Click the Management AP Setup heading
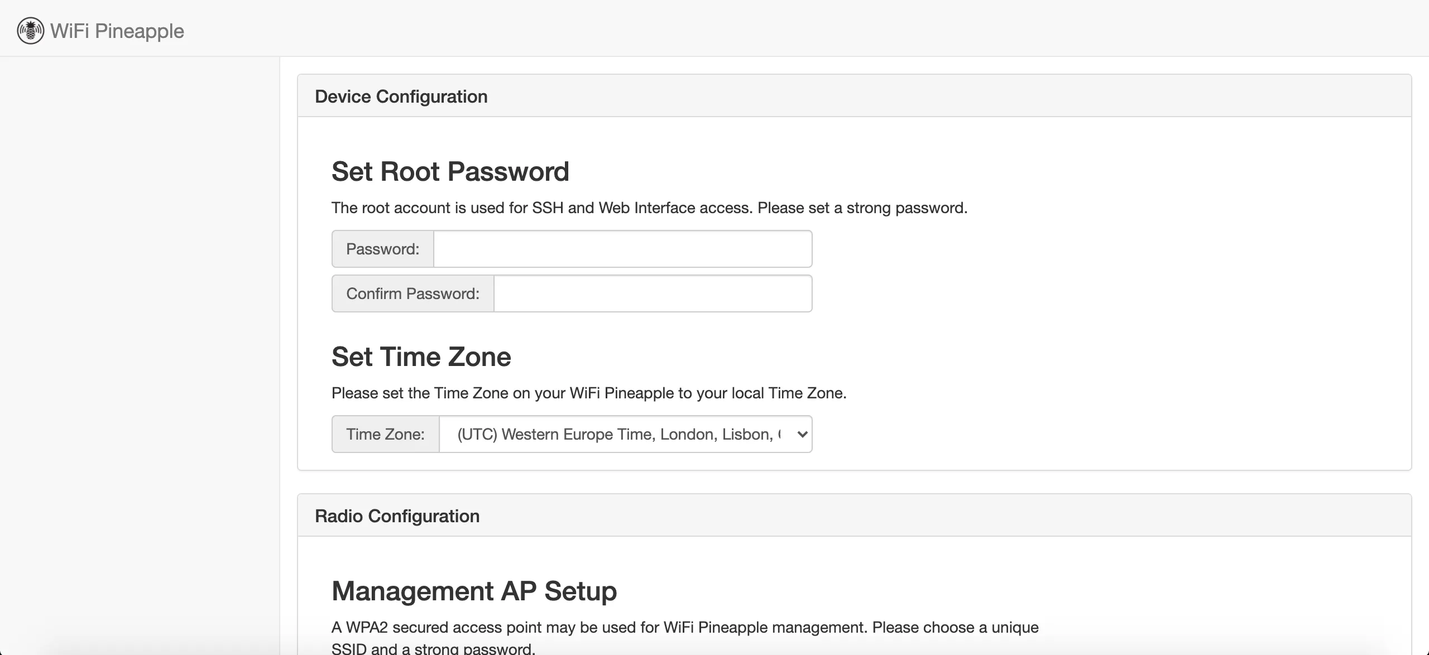 (474, 591)
